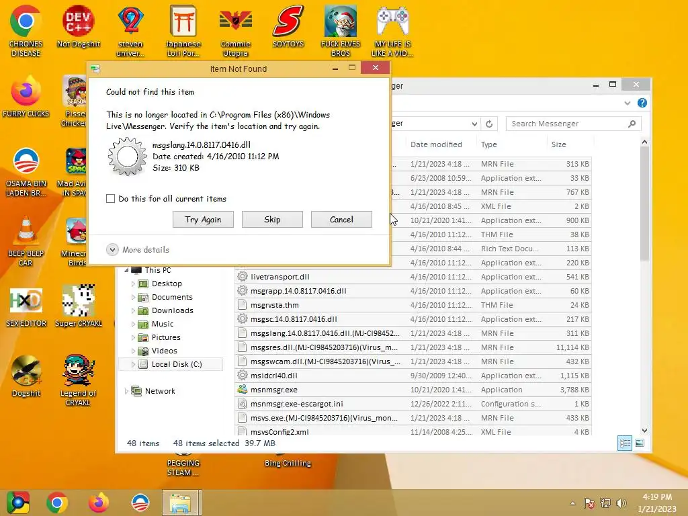This screenshot has height=516, width=688.
Task: Open the address bar history dropdown
Action: 474,124
